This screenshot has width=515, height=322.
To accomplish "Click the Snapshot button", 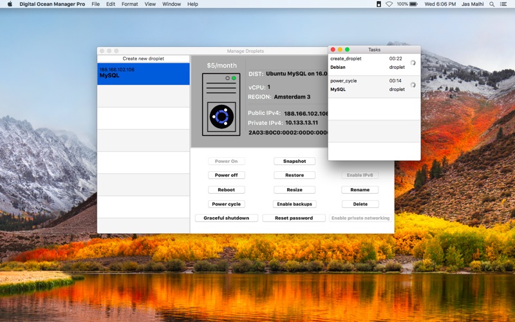I will [x=295, y=161].
